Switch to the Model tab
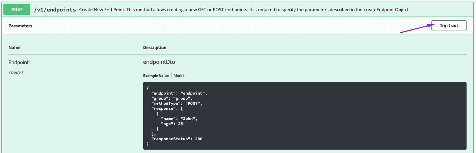476x153 pixels. pyautogui.click(x=179, y=76)
